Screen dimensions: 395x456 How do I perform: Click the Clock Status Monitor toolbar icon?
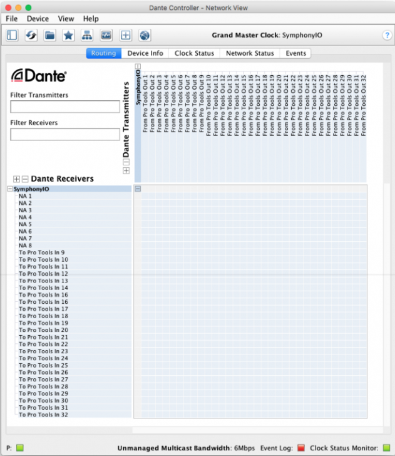[106, 35]
